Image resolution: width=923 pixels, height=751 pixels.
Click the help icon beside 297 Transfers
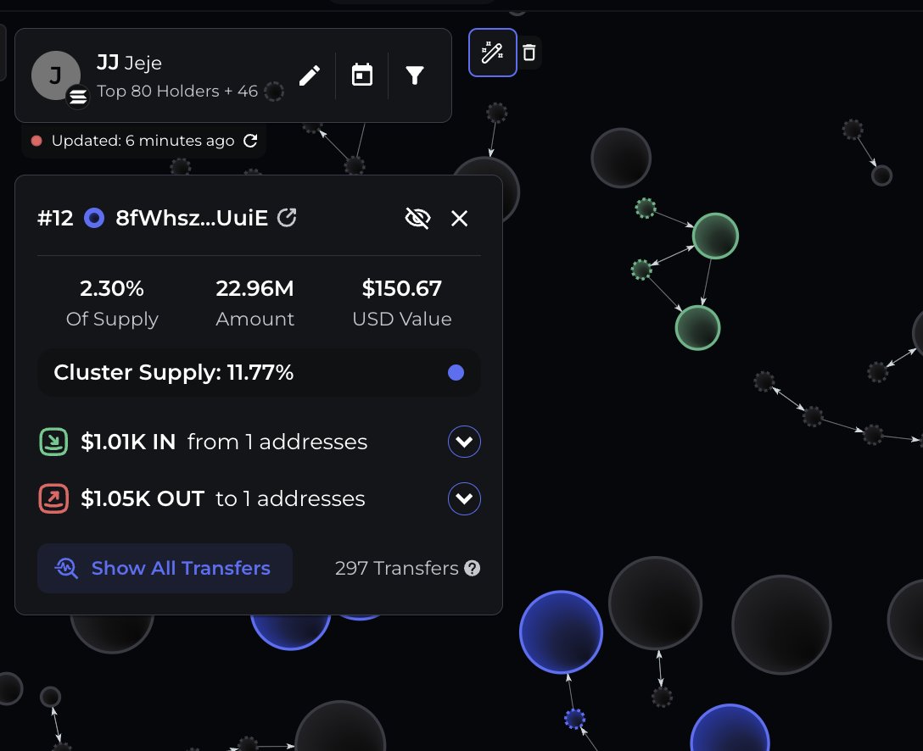point(472,568)
